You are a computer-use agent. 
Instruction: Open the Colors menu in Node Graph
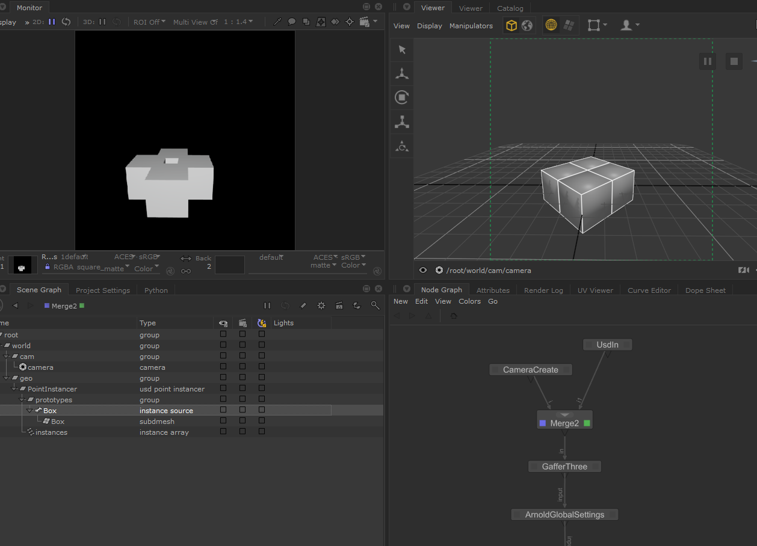tap(469, 301)
